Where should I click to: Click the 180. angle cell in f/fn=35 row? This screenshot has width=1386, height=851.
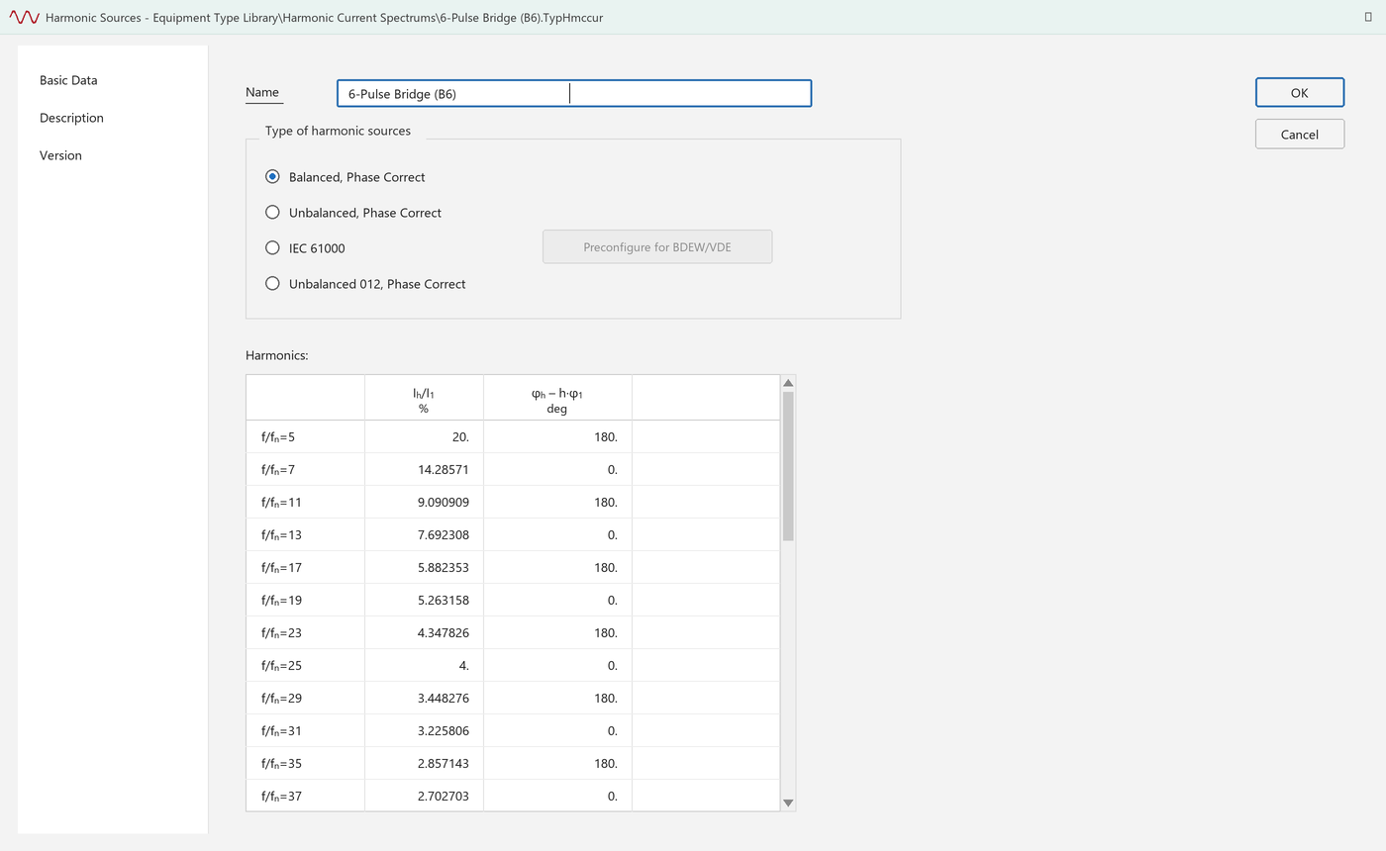[557, 763]
